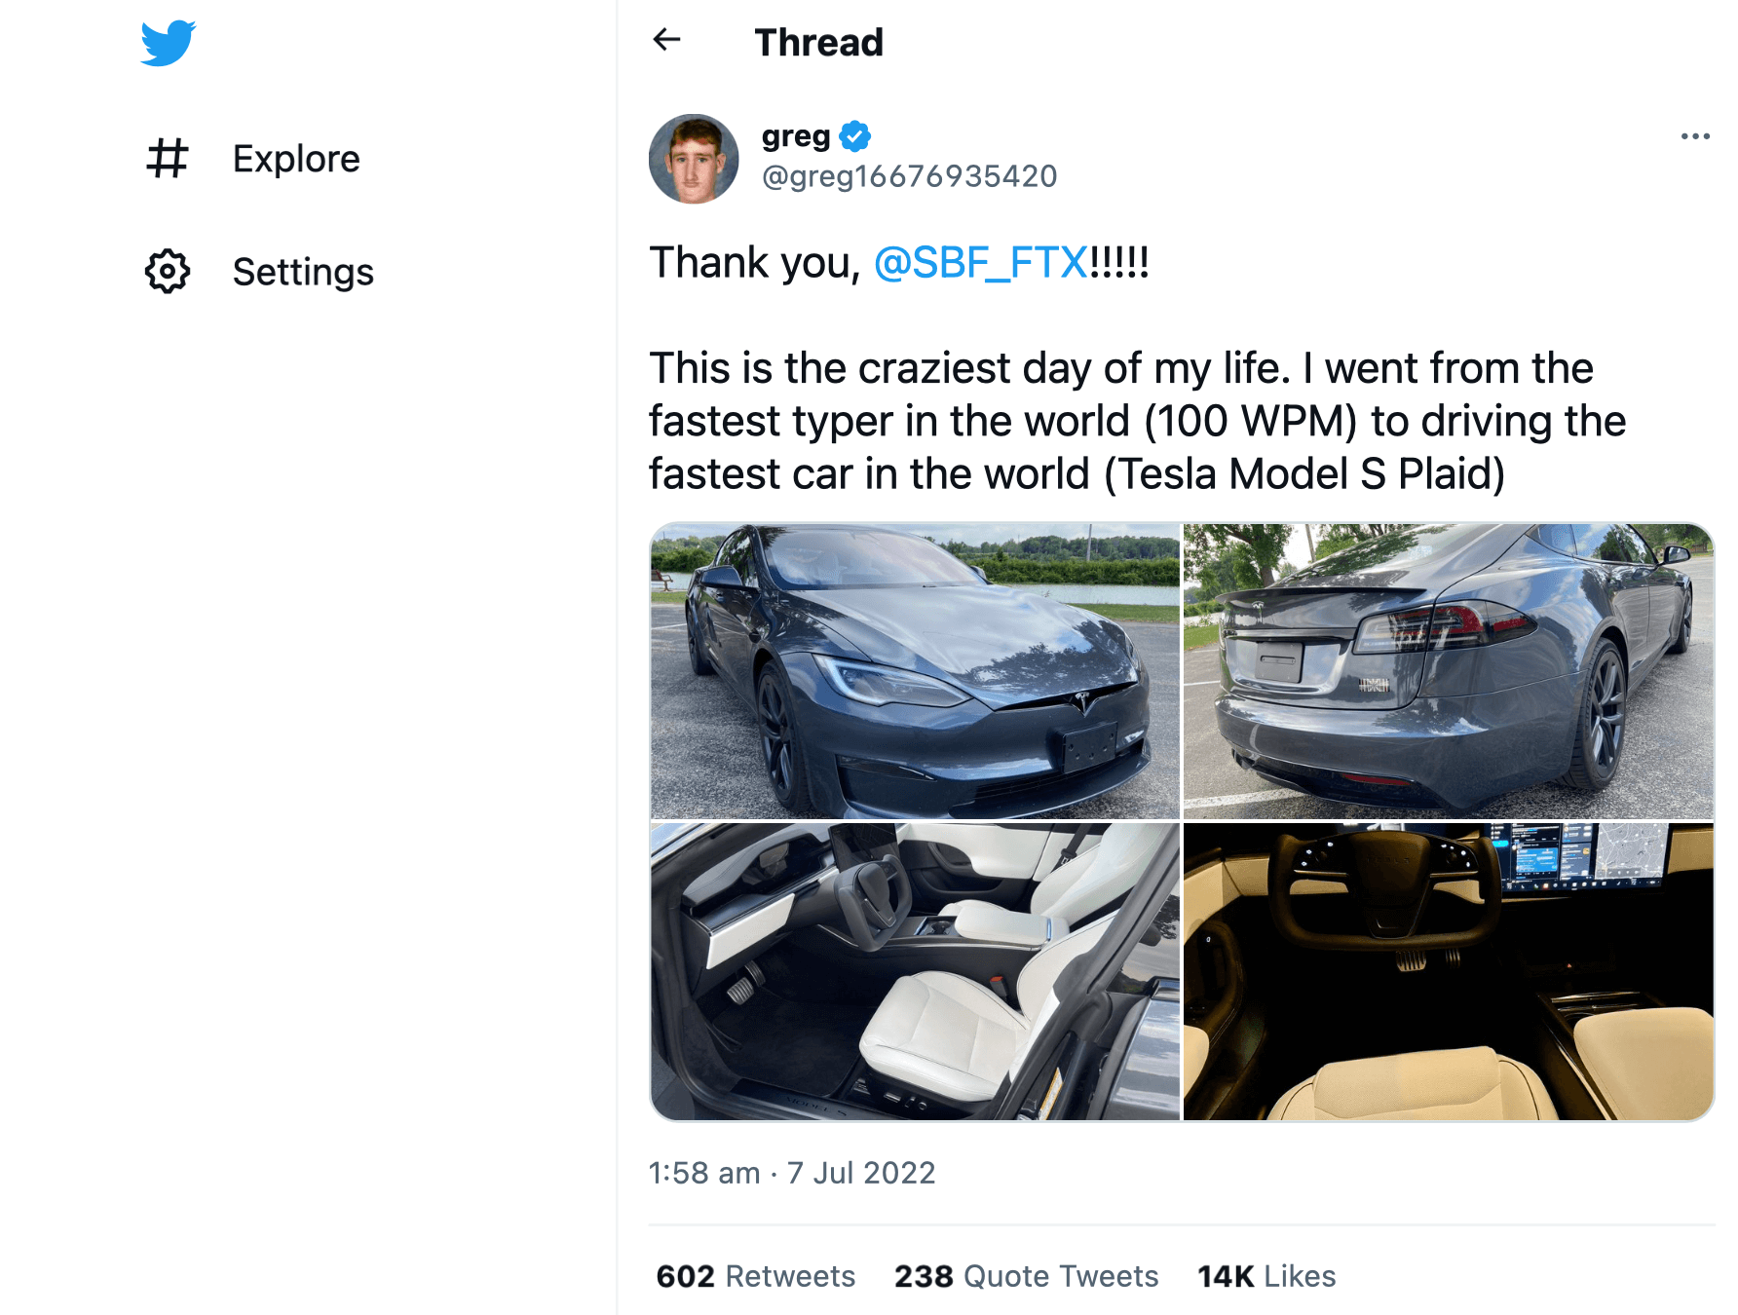The height and width of the screenshot is (1315, 1738).
Task: Go back using the left arrow
Action: pos(666,40)
